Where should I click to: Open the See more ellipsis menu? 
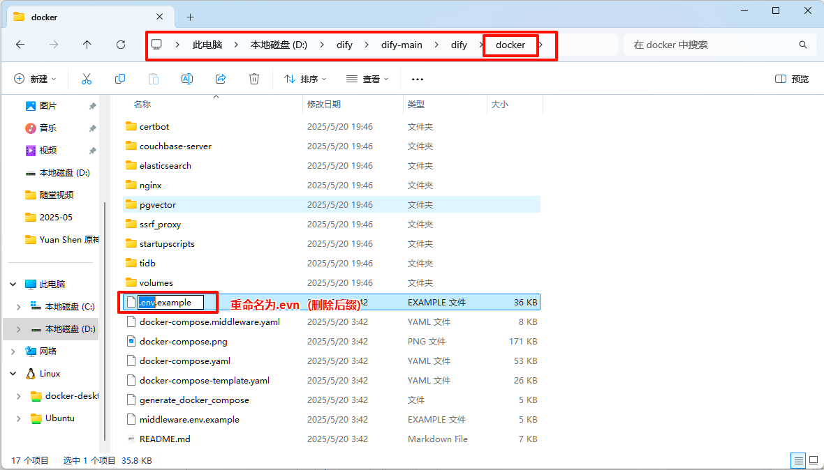tap(418, 79)
